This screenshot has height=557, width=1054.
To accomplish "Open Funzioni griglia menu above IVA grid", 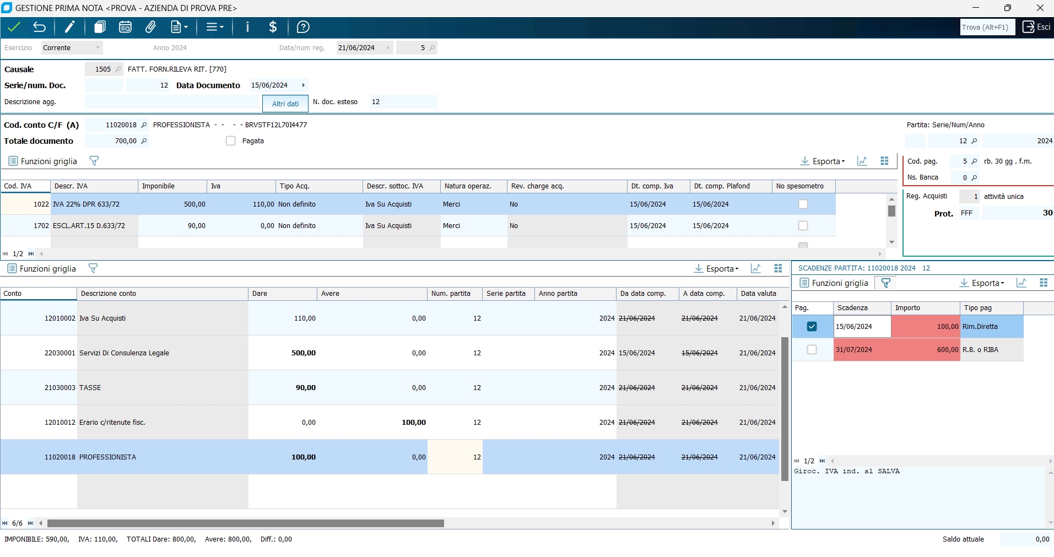I will [43, 161].
